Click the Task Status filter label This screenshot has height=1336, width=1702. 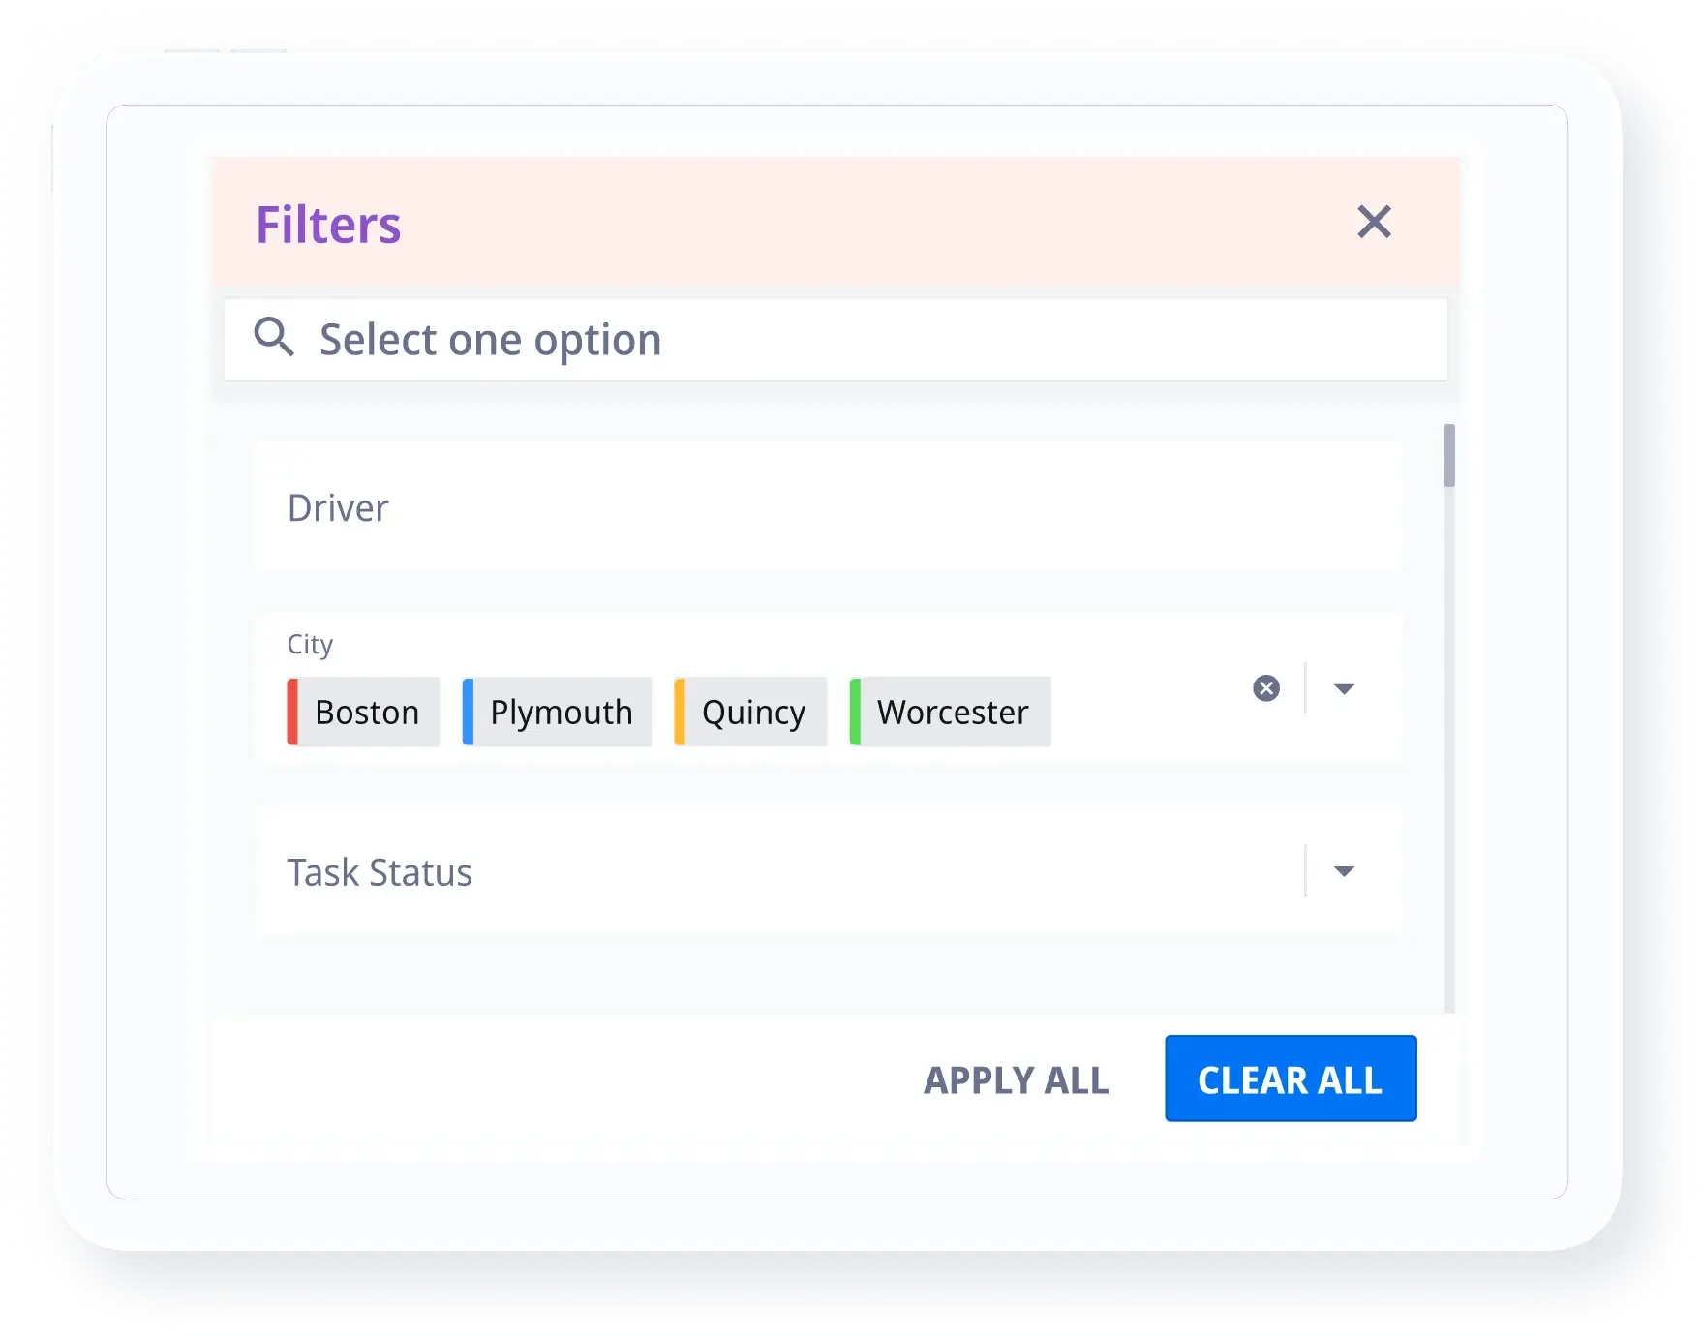[380, 872]
